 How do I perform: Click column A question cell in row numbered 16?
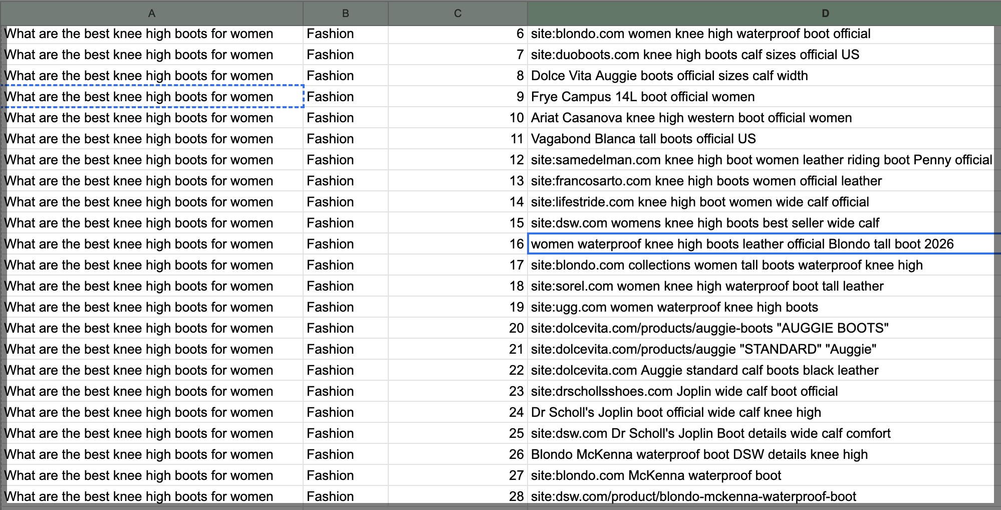tap(152, 244)
